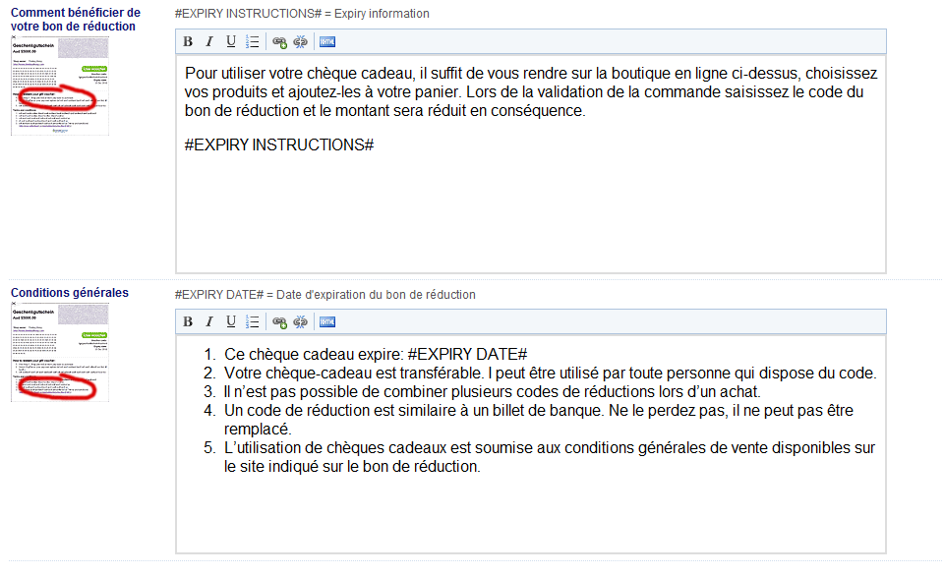This screenshot has width=944, height=576.
Task: Click the 'Comment bénéficier de votre bon' heading
Action: (75, 20)
